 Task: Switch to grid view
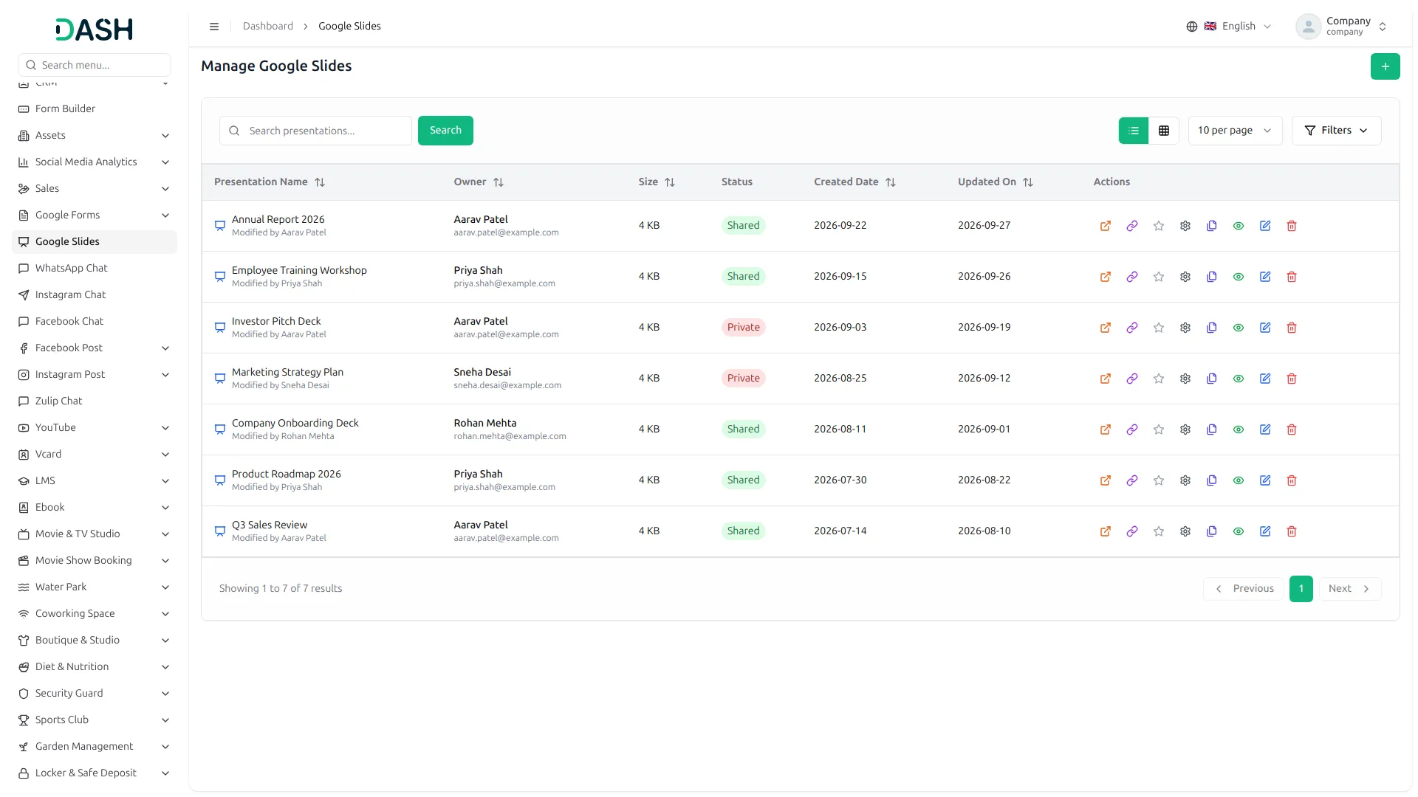[1163, 131]
